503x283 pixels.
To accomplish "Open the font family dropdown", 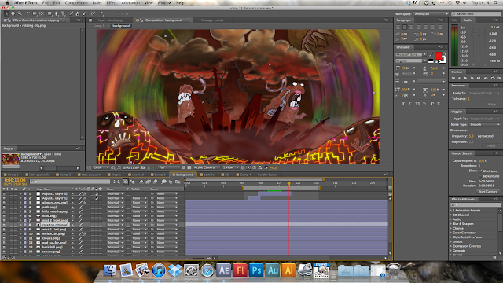I will tap(411, 54).
